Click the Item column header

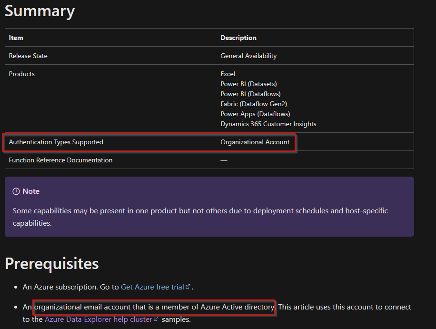click(16, 38)
